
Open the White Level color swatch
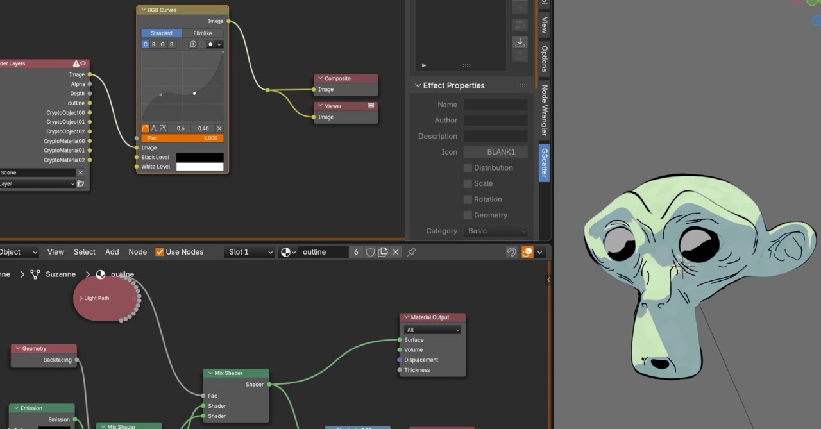pos(200,167)
